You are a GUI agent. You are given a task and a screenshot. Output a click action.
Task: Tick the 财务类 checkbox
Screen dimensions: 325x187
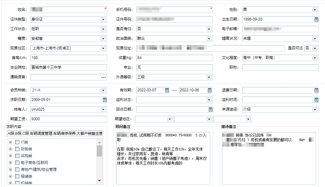17,149
